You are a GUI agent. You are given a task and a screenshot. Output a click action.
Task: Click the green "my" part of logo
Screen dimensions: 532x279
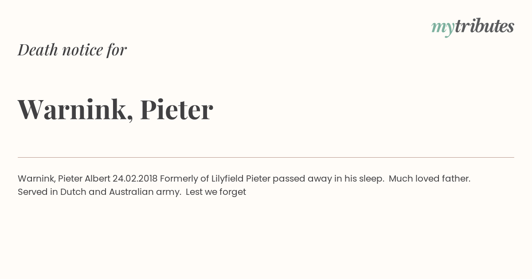pos(443,28)
